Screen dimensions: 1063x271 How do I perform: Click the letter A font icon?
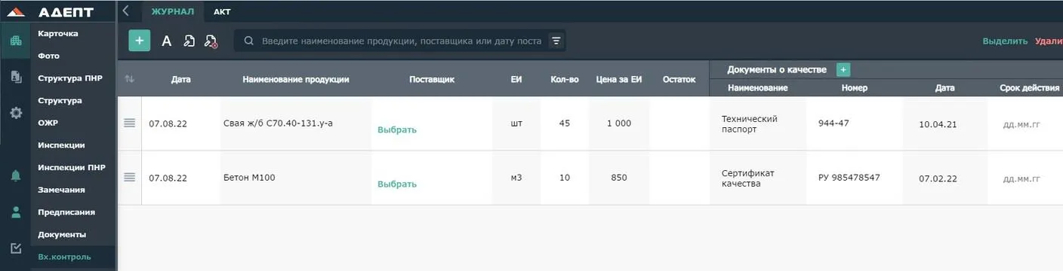click(167, 41)
